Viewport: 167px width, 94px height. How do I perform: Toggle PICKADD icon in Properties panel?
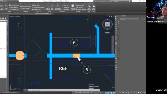140,19
